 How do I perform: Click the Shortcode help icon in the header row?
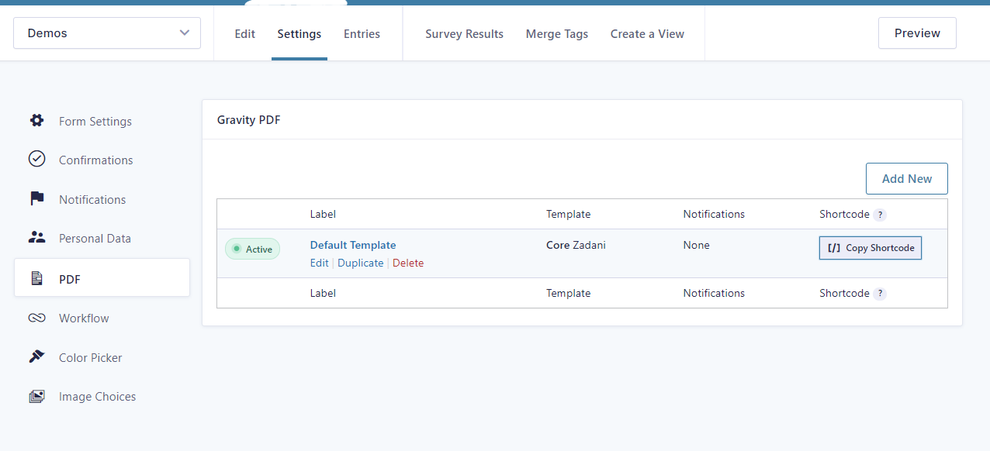point(880,215)
